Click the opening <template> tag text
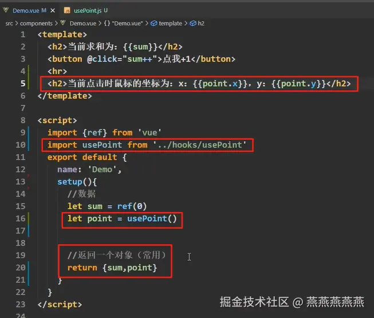The image size is (374, 318). click(62, 34)
